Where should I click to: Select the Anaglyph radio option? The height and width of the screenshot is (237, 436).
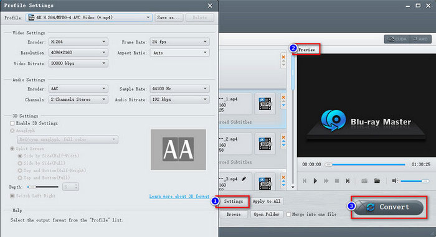(12, 131)
